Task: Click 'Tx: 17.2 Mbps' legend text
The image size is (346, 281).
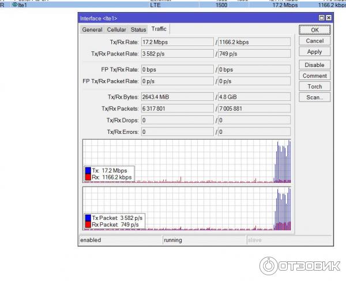Action: pos(110,170)
